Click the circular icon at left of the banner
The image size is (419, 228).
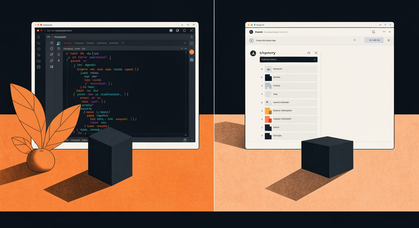pos(252,41)
